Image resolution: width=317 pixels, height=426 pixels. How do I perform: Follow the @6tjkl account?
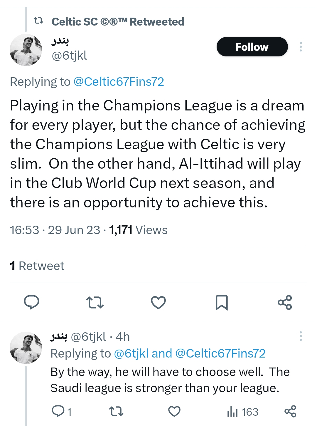252,47
